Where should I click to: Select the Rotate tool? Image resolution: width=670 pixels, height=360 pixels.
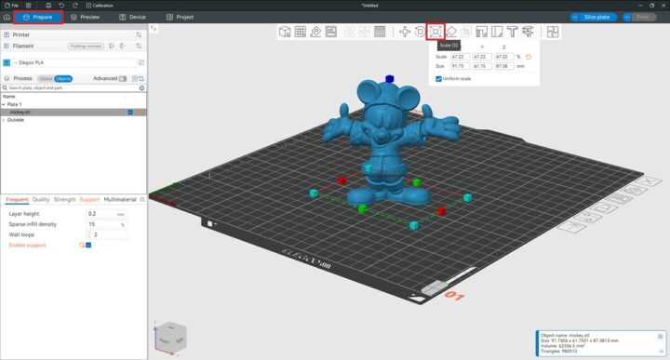(x=420, y=32)
